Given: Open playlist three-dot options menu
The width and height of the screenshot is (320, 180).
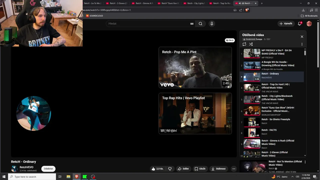Looking at the screenshot, I should 302,44.
